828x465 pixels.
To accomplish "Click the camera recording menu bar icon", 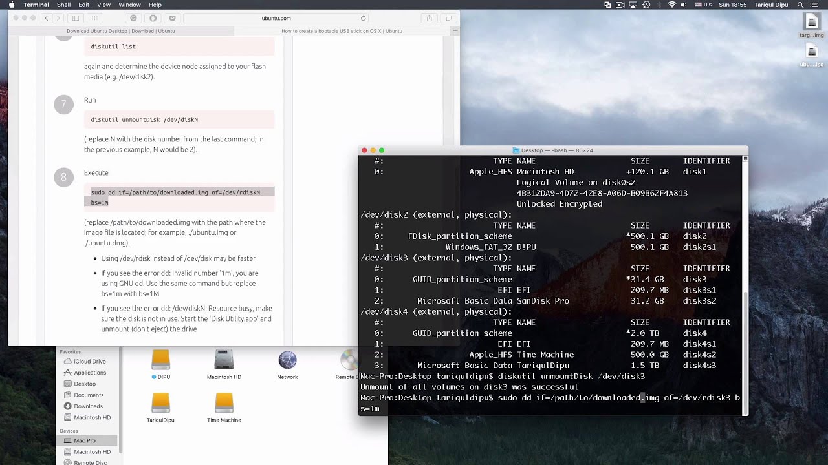I will click(620, 5).
